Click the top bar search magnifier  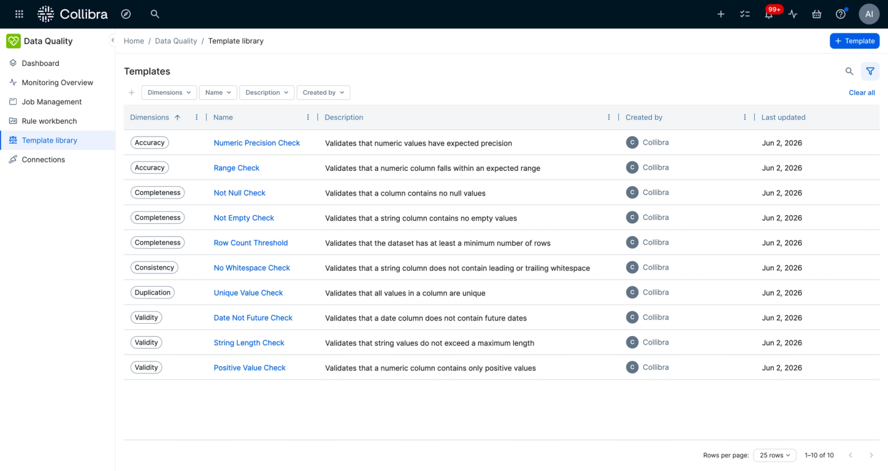(155, 14)
